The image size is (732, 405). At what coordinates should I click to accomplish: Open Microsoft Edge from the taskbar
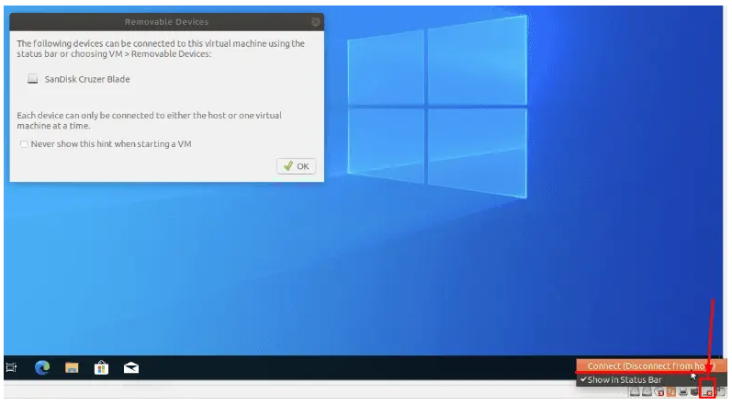point(42,367)
